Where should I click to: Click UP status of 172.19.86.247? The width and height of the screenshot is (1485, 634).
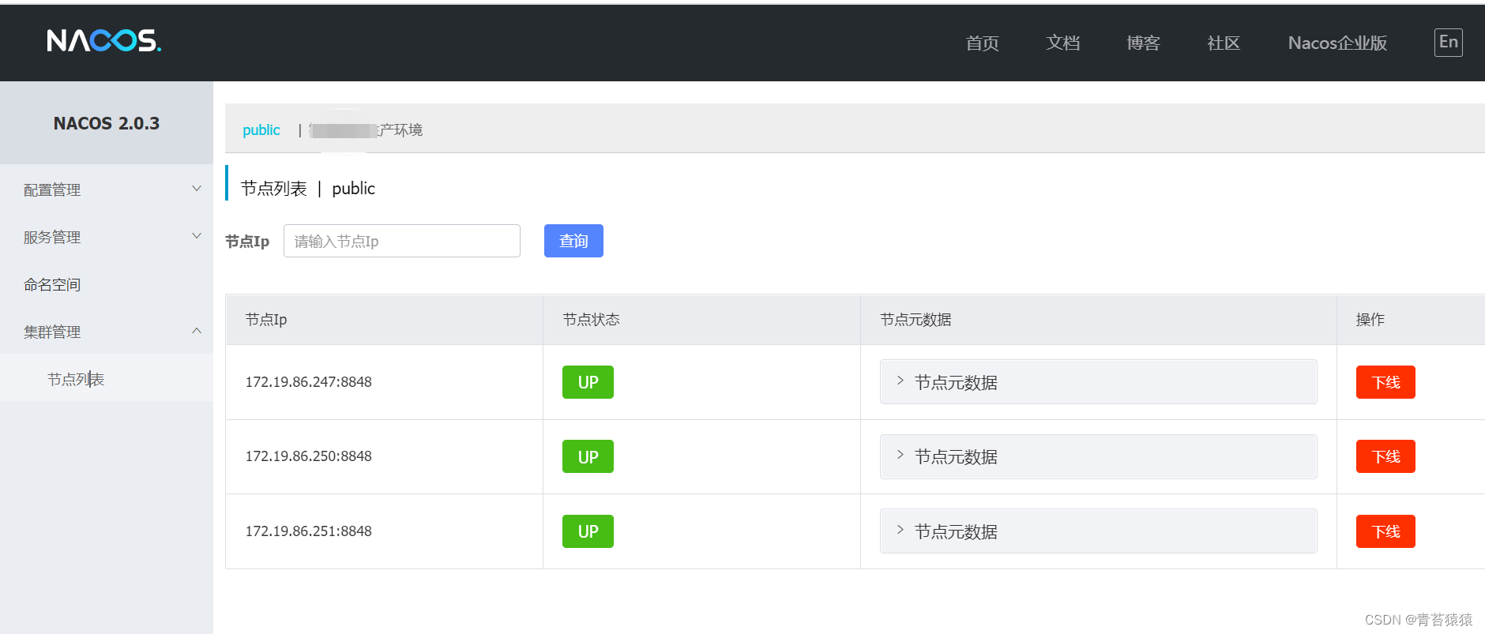click(588, 382)
